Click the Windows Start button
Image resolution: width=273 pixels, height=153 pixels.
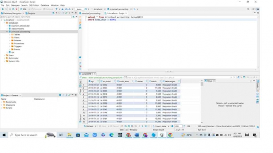[x=4, y=135]
